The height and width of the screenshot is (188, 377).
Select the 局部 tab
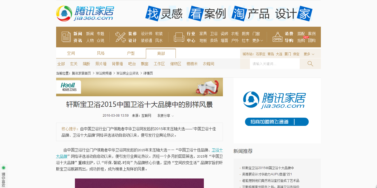coord(161,53)
